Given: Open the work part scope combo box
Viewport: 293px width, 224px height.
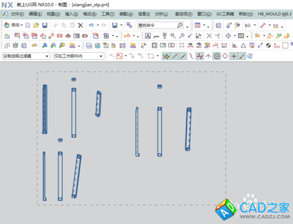Looking at the screenshot, I should pyautogui.click(x=79, y=56).
